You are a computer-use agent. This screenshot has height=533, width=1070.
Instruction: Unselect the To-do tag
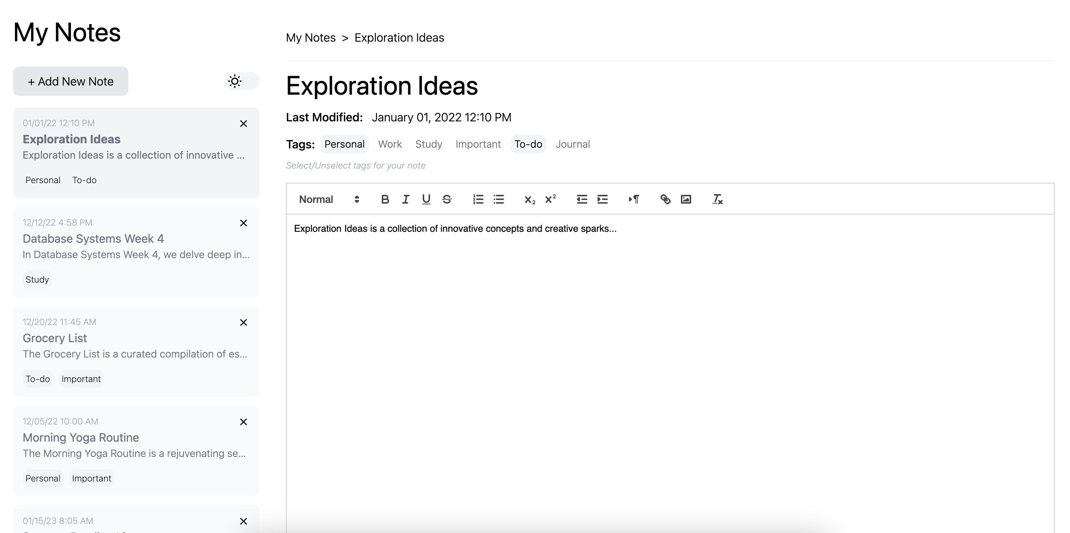pyautogui.click(x=528, y=144)
